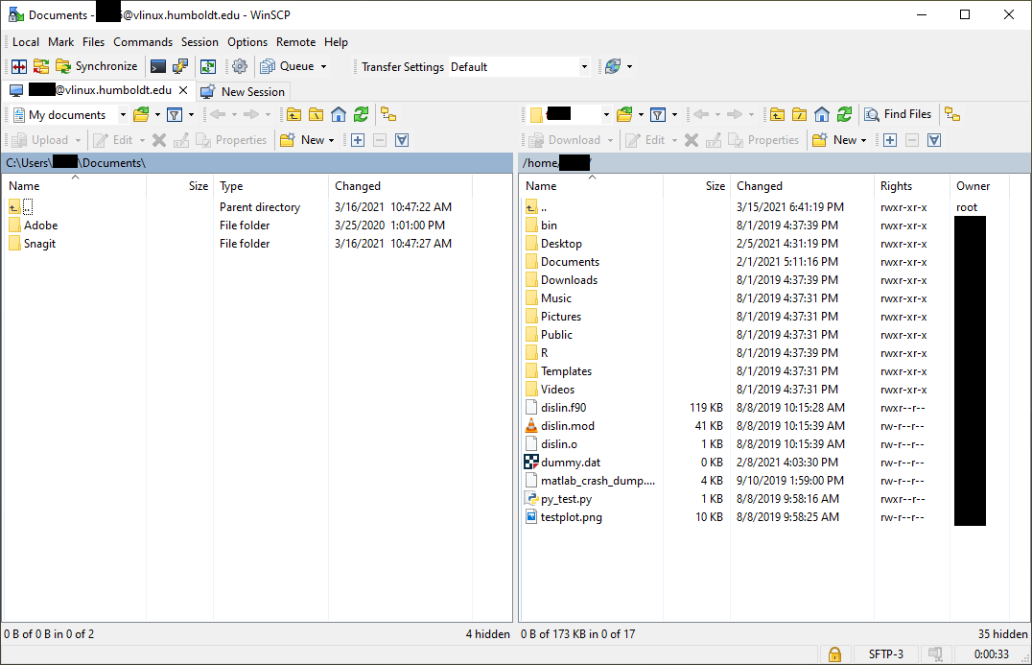The width and height of the screenshot is (1032, 665).
Task: Close the vlinux.humboldt.edu session tab
Action: (x=183, y=90)
